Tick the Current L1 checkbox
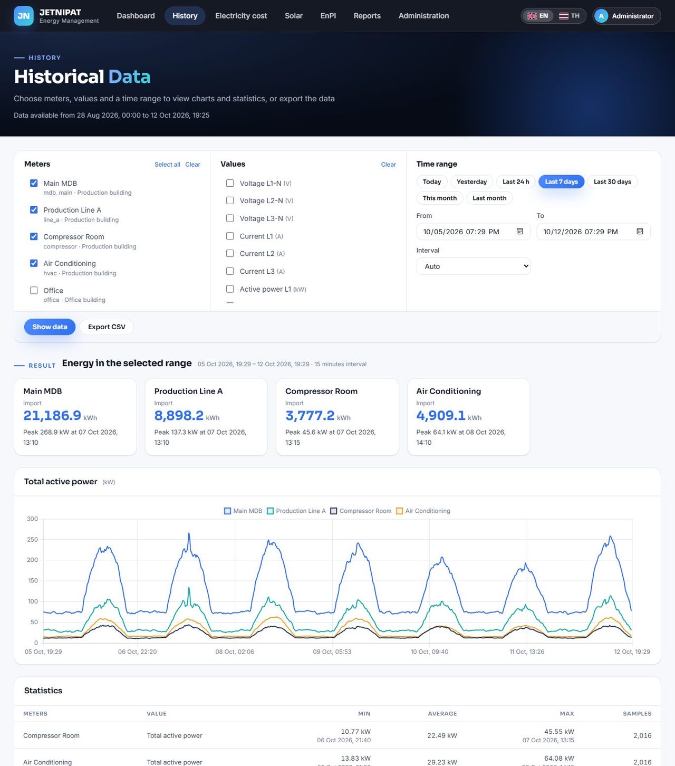The image size is (675, 766). coord(230,236)
